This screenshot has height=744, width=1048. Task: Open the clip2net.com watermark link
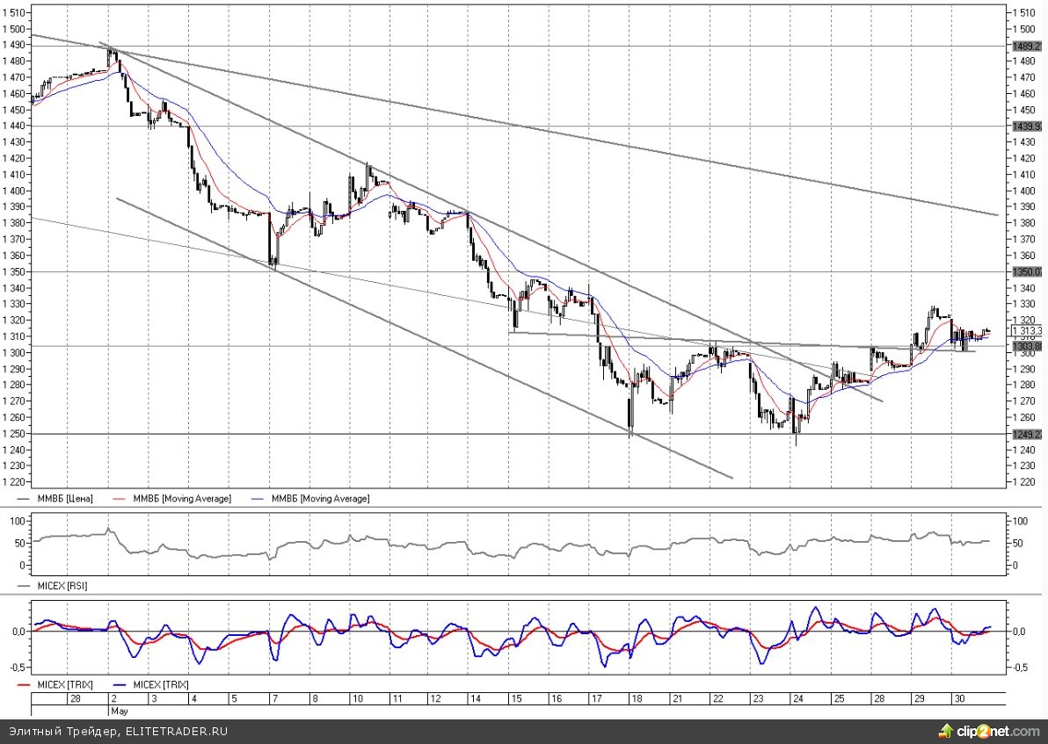point(998,731)
